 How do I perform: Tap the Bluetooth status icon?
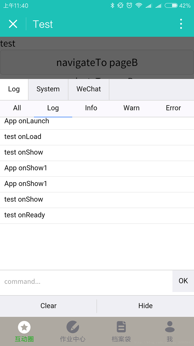pyautogui.click(x=112, y=5)
